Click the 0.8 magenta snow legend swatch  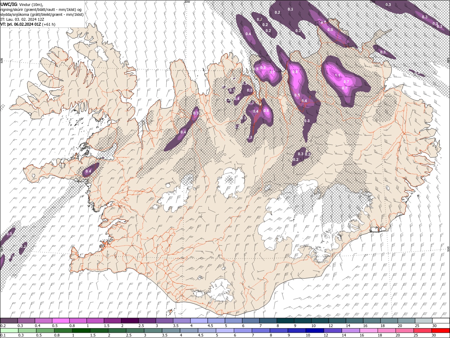pyautogui.click(x=78, y=321)
